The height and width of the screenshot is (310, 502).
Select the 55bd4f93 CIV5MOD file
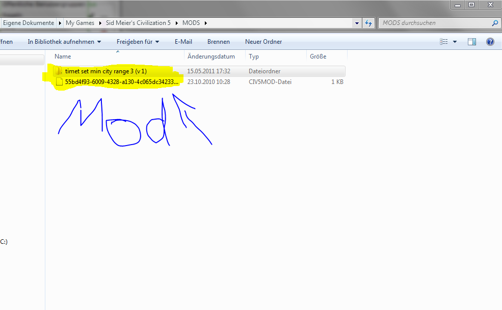(121, 81)
